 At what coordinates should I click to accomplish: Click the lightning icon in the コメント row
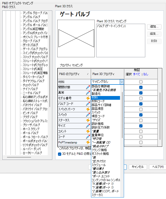pyautogui.click(x=88, y=131)
